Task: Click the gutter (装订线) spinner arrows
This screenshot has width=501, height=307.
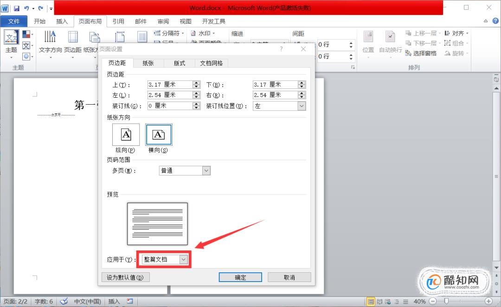Action: (197, 106)
